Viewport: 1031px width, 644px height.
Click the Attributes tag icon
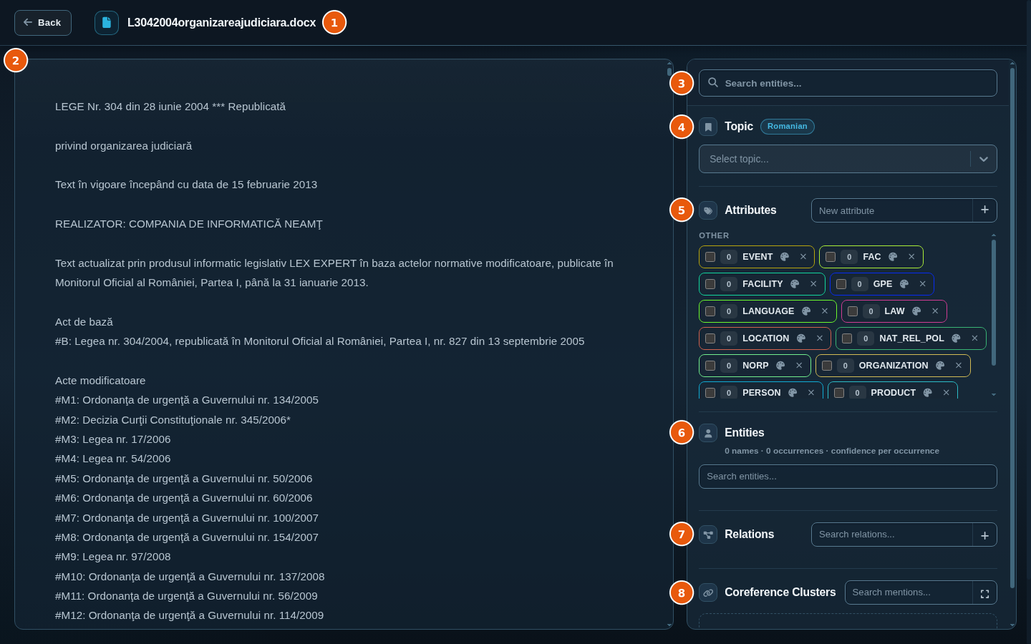[x=708, y=210]
